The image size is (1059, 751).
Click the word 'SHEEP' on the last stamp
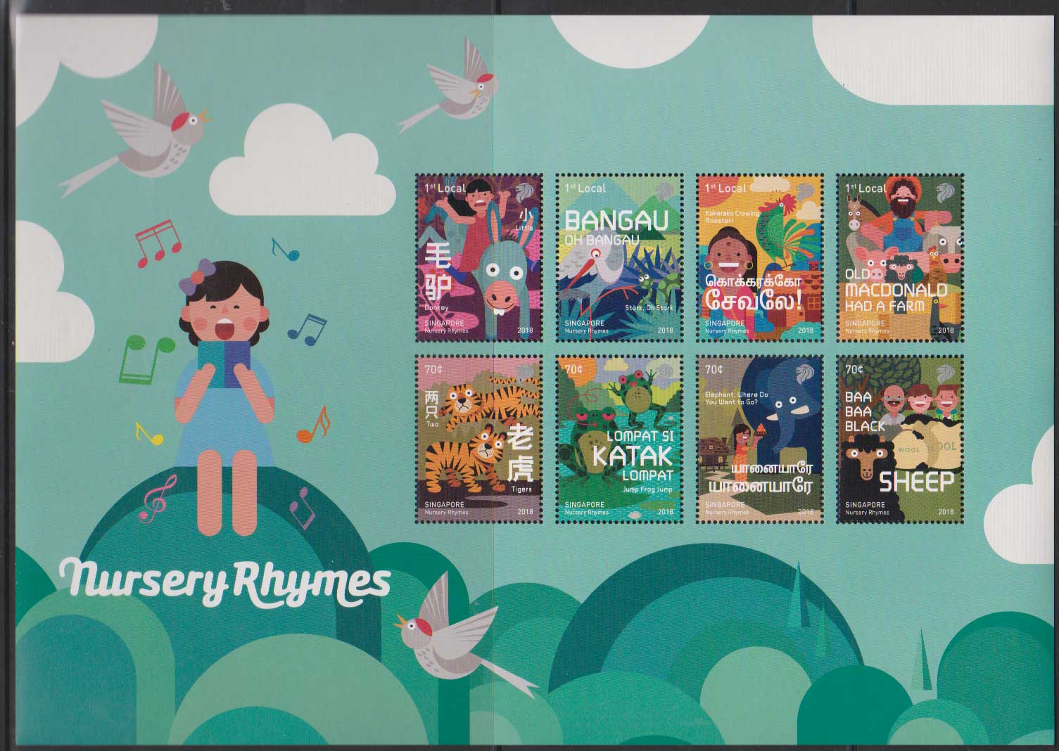tap(917, 482)
